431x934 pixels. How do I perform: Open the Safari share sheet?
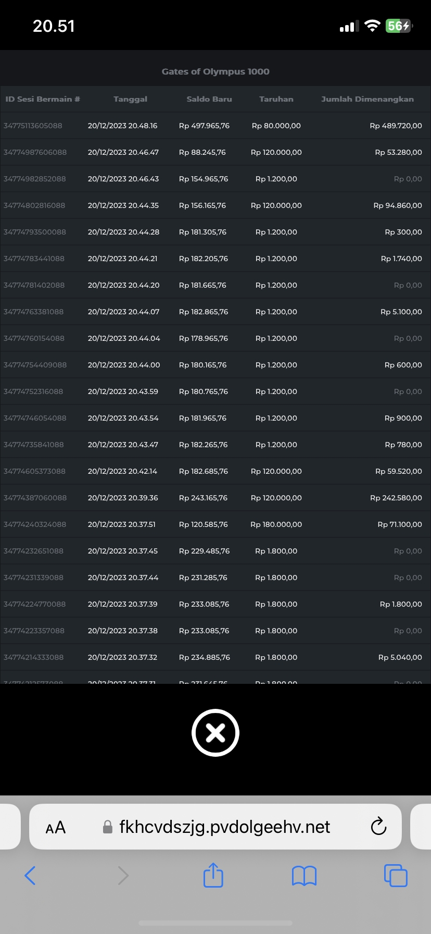pos(213,875)
